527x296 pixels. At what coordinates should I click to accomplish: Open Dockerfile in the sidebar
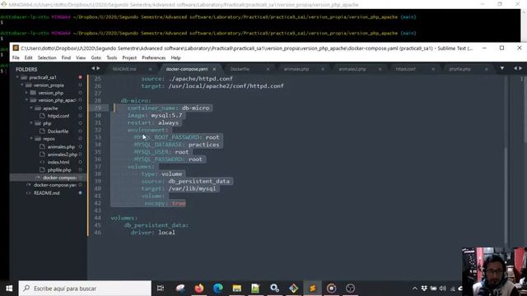click(x=58, y=132)
